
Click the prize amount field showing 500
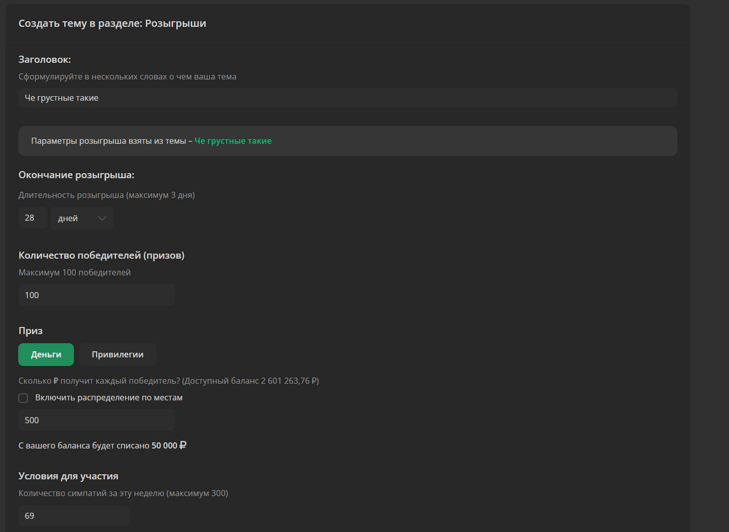pyautogui.click(x=96, y=420)
